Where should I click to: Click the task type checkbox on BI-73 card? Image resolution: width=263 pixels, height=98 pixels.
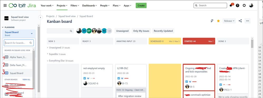tap(118, 78)
